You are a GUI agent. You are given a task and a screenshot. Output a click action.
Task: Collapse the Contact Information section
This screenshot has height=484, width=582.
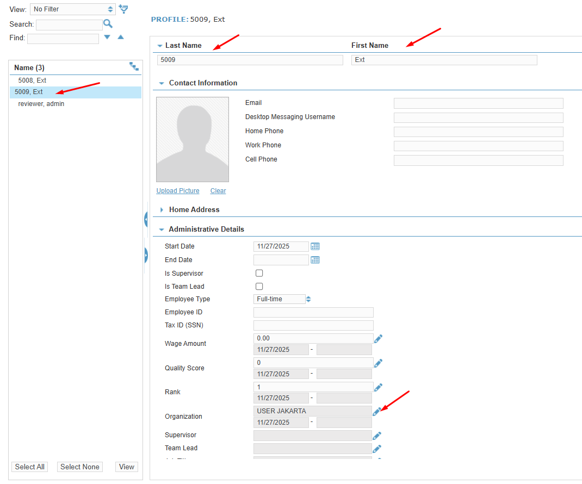tap(162, 83)
